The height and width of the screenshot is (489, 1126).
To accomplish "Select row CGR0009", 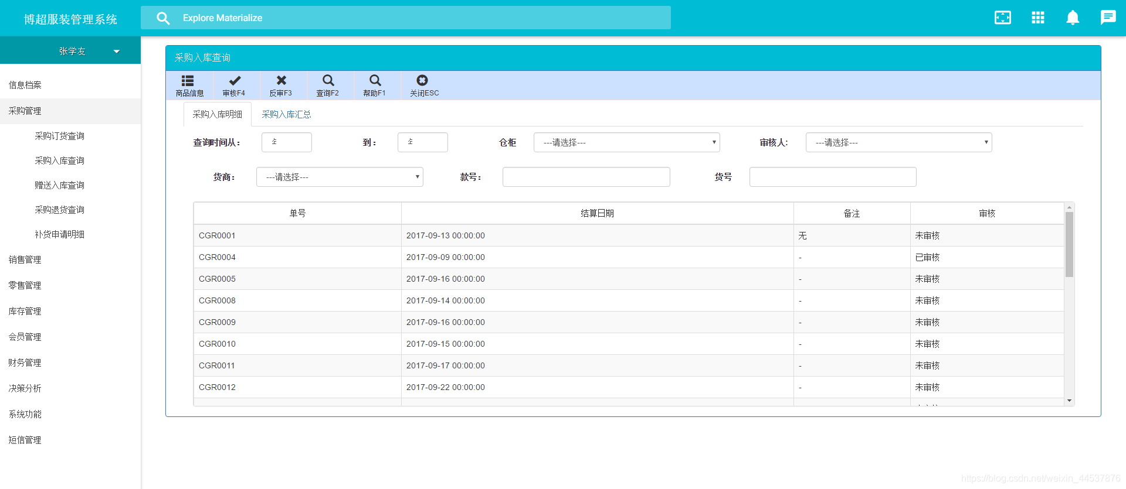I will point(629,322).
